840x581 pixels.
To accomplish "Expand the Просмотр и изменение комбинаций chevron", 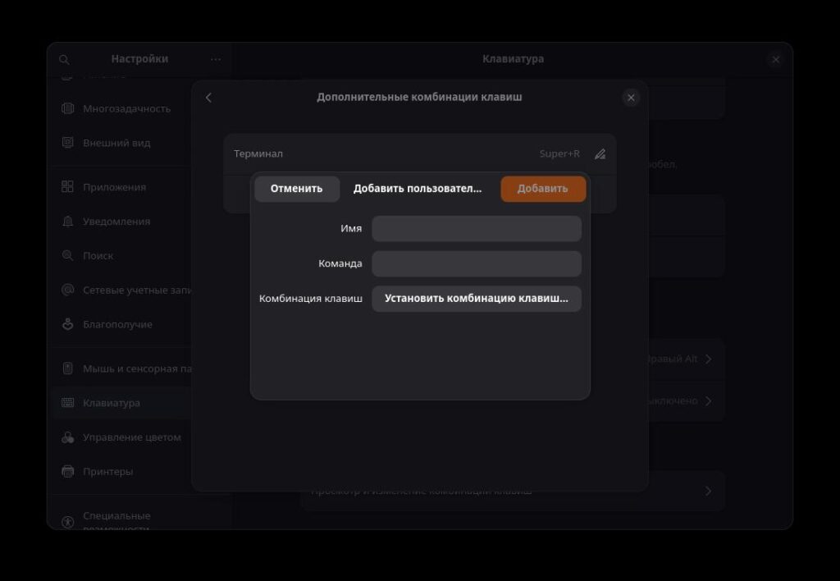I will [708, 492].
